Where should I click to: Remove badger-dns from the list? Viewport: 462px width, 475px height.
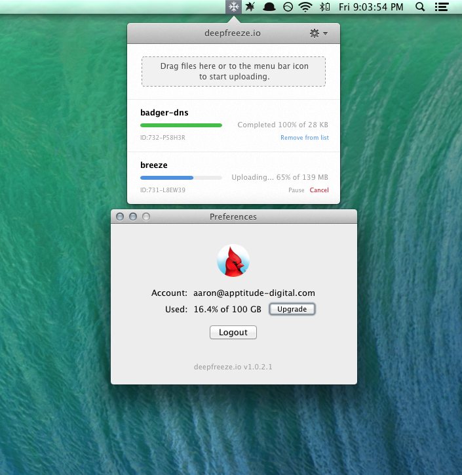point(304,138)
